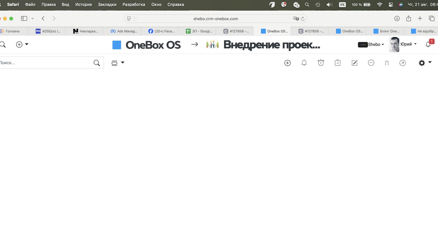Image resolution: width=438 pixels, height=232 pixels.
Task: Open the view layout dropdown next to search
Action: (118, 63)
